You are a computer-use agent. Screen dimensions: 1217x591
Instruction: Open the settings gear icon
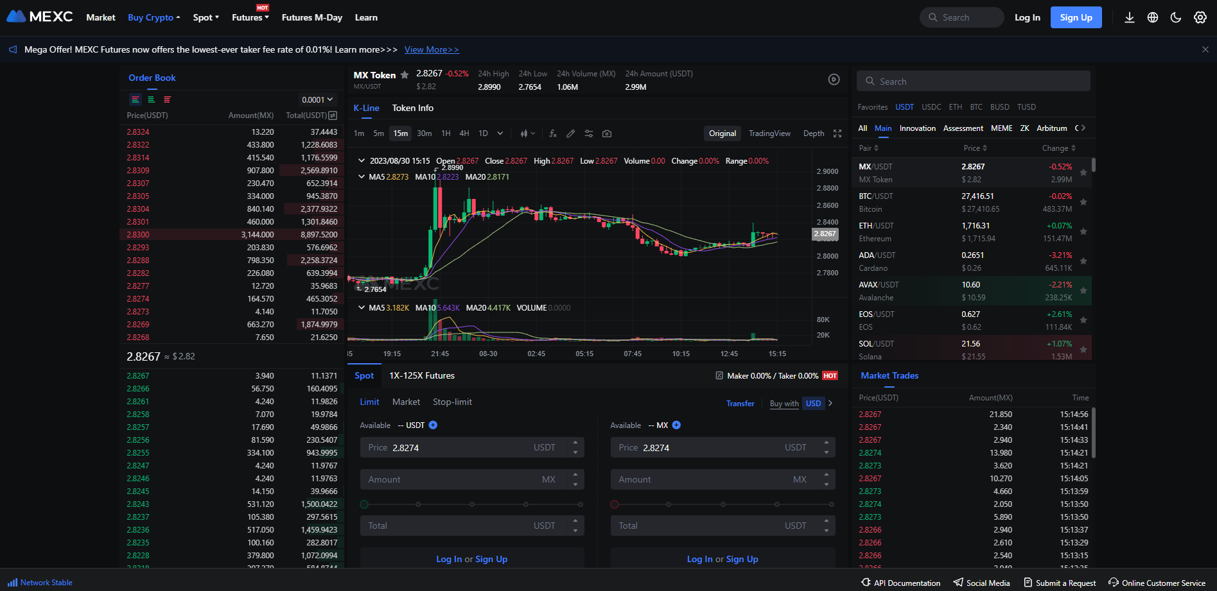point(1200,17)
